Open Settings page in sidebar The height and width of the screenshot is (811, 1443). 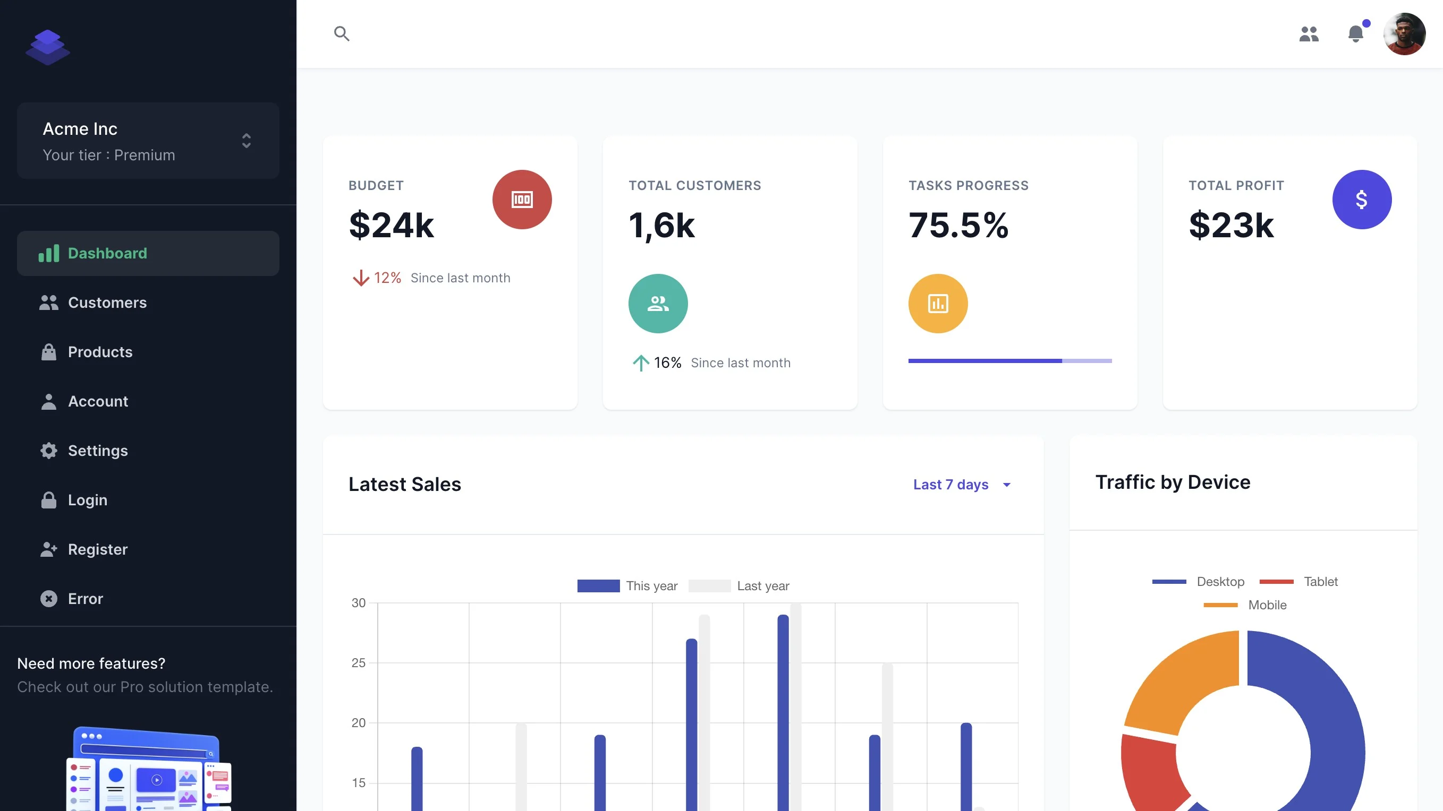[148, 451]
